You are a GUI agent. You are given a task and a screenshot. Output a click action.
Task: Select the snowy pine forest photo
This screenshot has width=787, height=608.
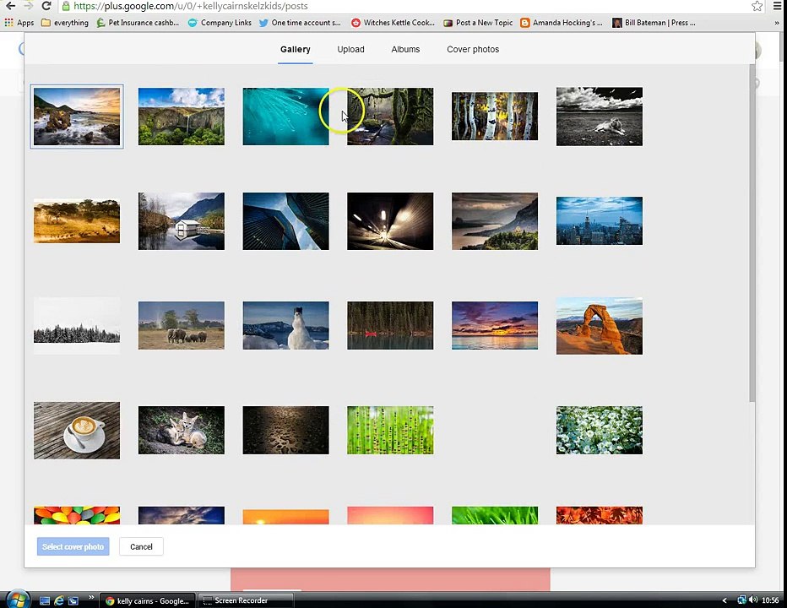click(x=77, y=326)
